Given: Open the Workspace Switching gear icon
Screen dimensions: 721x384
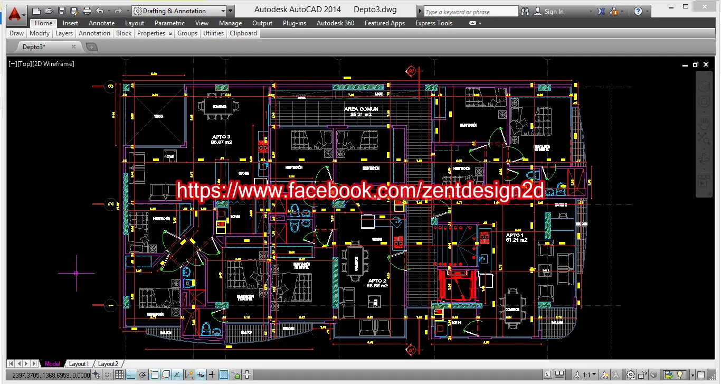Looking at the screenshot, I should pos(631,374).
